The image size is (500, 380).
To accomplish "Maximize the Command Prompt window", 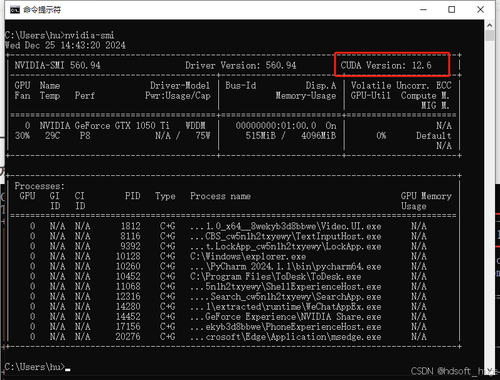I will (x=452, y=9).
